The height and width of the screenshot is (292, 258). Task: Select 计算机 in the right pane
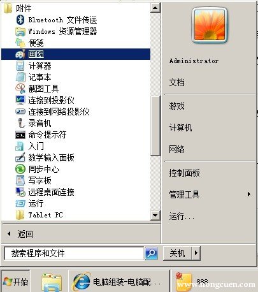coord(180,128)
